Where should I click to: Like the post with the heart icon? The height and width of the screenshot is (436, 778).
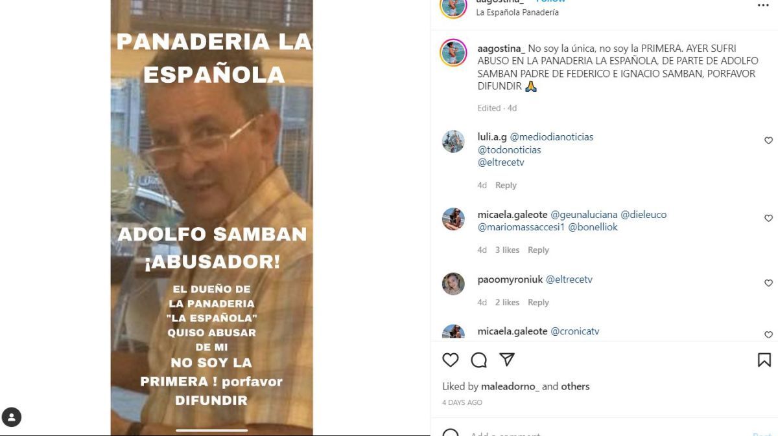click(x=451, y=360)
